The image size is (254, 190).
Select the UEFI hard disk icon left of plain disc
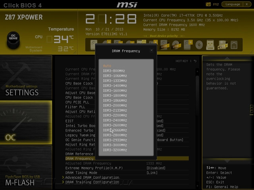tap(188, 45)
